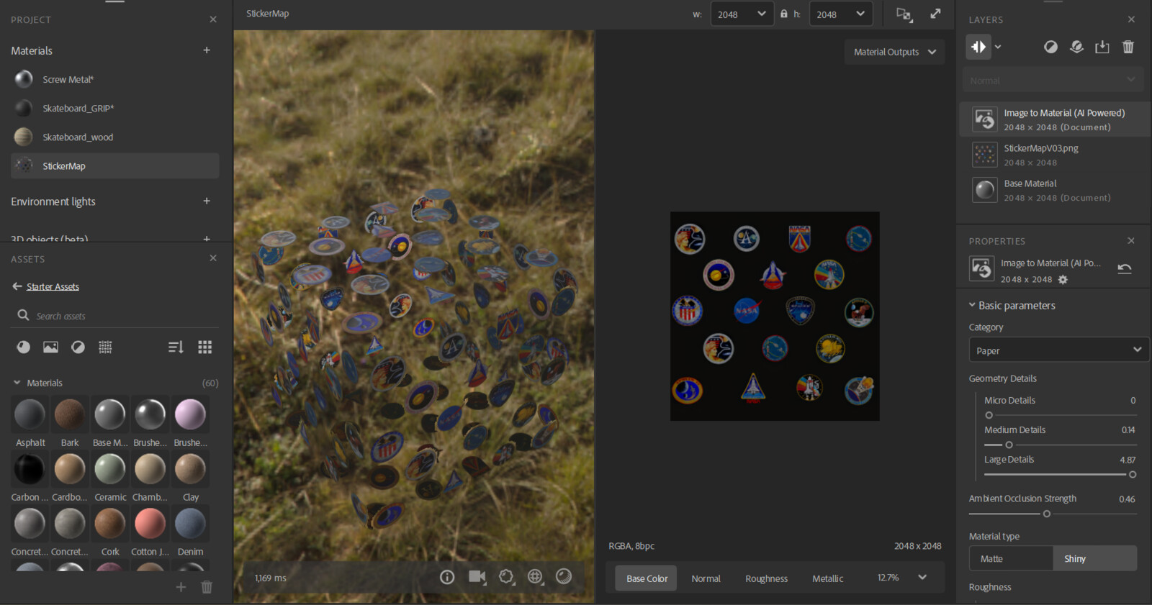Switch to the Metallic channel tab
This screenshot has width=1152, height=605.
[x=827, y=578]
